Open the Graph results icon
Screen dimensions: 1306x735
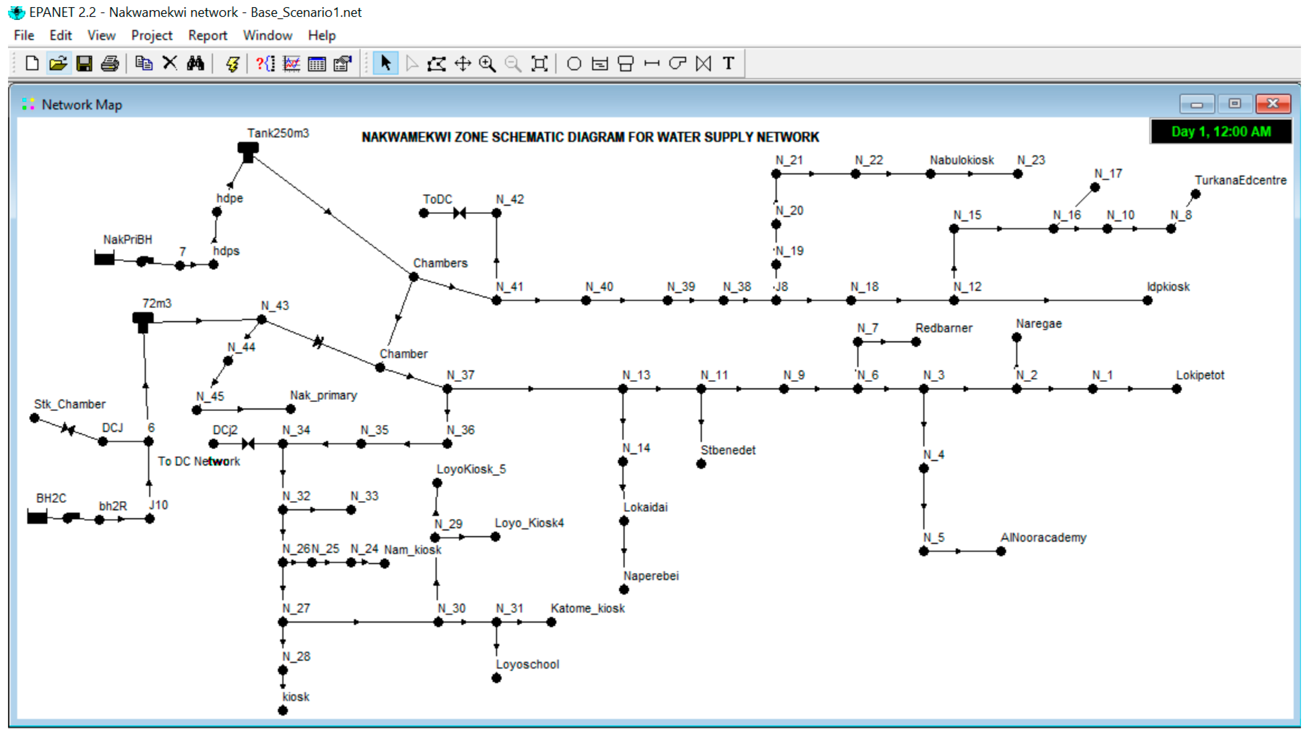pos(292,64)
